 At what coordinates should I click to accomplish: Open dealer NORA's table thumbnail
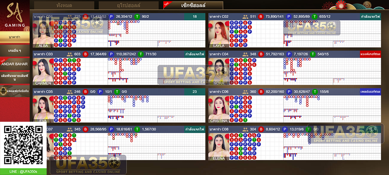tap(219, 72)
